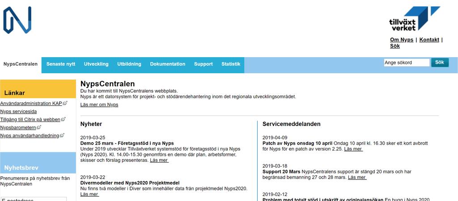Image resolution: width=458 pixels, height=201 pixels.
Task: Open the Statistik menu item
Action: pos(231,64)
